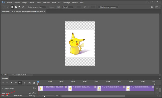The width and height of the screenshot is (162, 98).
Task: Add audio to Piste audio plus
Action: (157, 93)
